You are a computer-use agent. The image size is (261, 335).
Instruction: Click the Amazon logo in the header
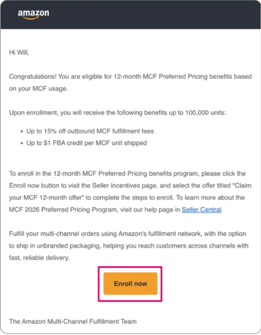pos(33,14)
